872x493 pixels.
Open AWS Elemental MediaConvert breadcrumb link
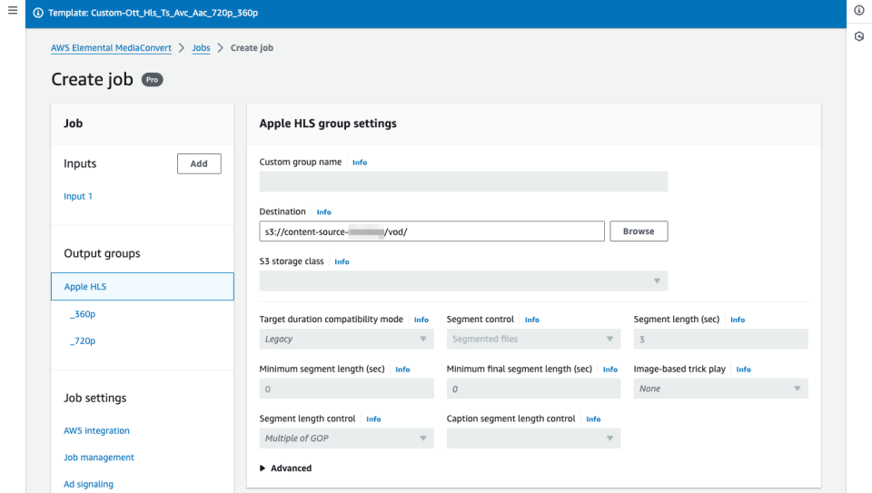click(x=111, y=48)
